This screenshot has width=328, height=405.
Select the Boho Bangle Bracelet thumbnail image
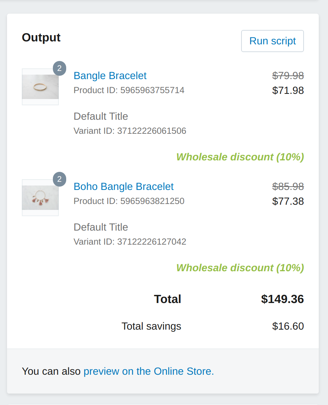coord(40,198)
